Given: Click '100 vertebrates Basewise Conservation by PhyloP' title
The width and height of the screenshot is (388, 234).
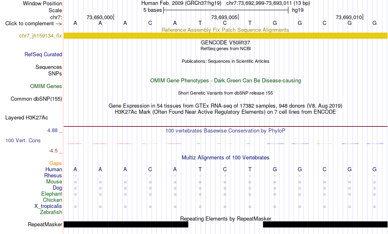Looking at the screenshot, I should pos(225,131).
